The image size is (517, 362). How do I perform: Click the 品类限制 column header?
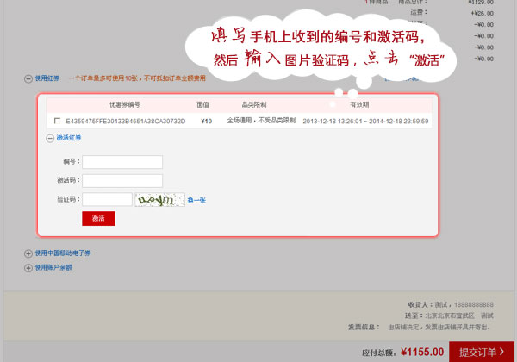pos(255,103)
